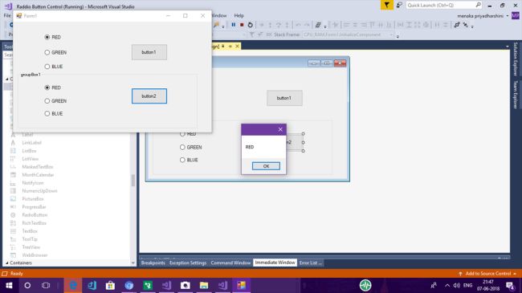
Task: Open the notifications flag icon
Action: [387, 5]
